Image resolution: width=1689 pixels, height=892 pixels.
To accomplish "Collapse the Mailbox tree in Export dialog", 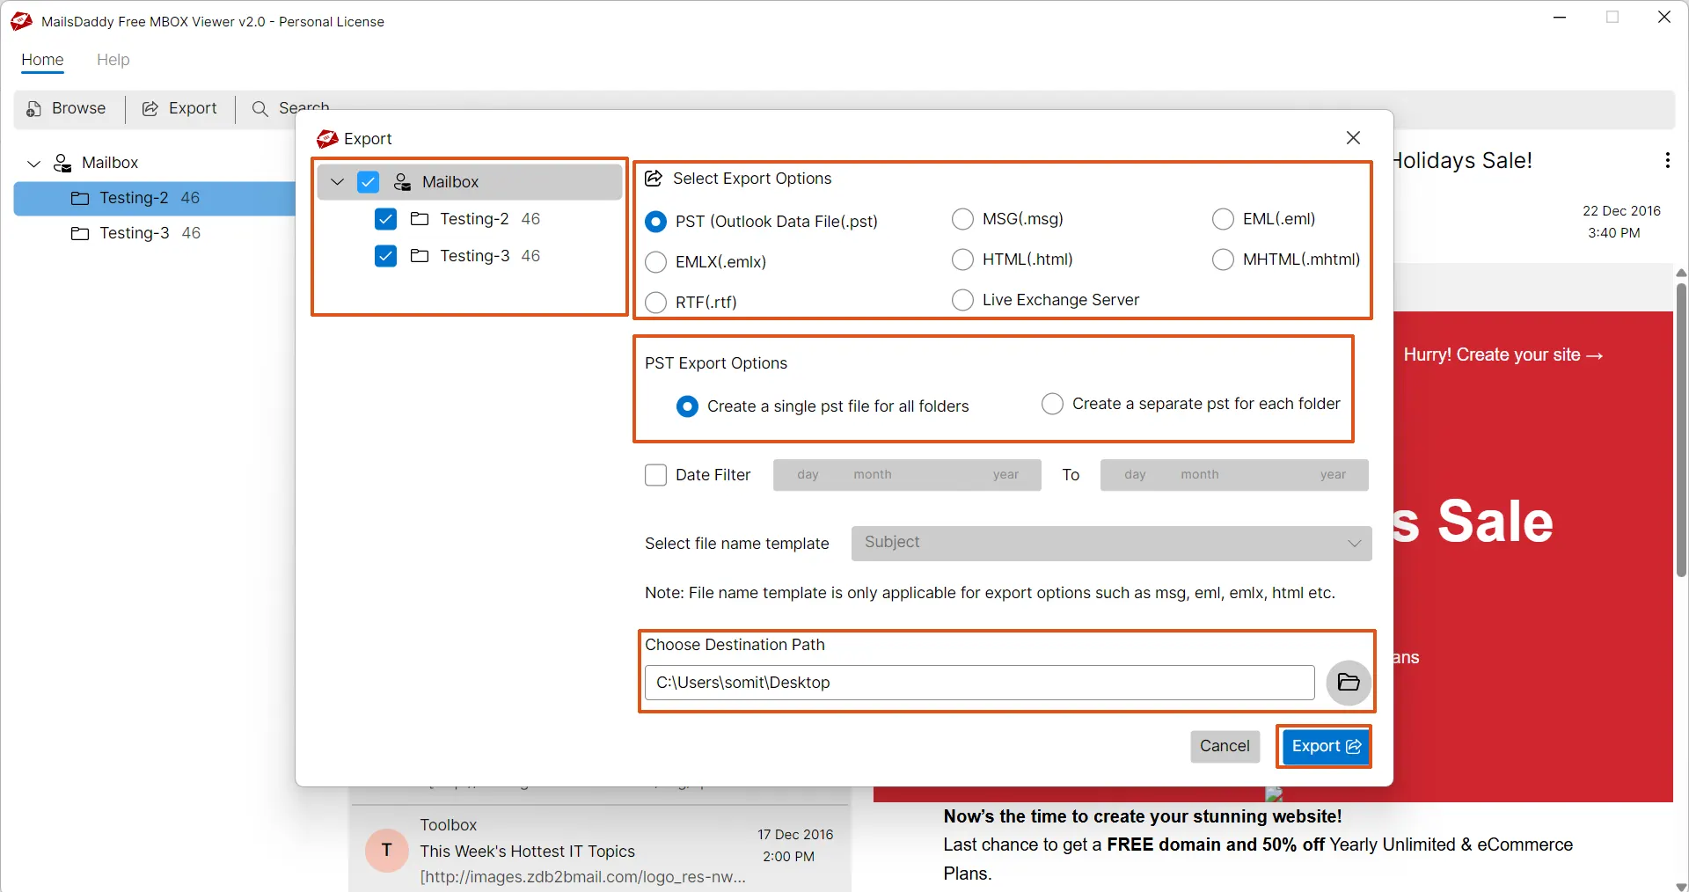I will [337, 182].
